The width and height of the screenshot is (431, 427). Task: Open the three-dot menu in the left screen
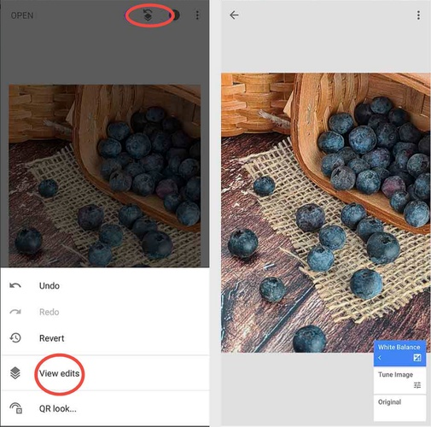click(x=197, y=15)
